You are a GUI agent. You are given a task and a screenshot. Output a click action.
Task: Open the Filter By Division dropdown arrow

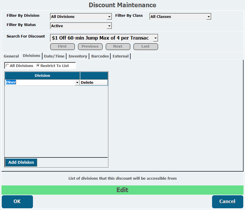[x=109, y=16]
